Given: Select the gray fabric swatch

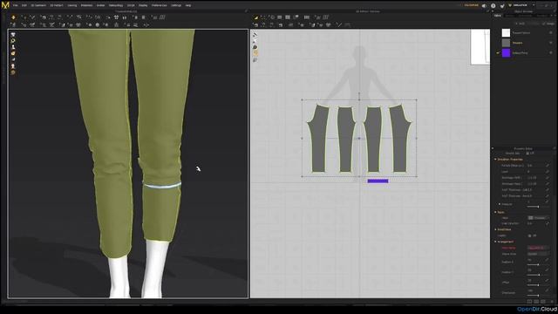Looking at the screenshot, I should click(506, 43).
